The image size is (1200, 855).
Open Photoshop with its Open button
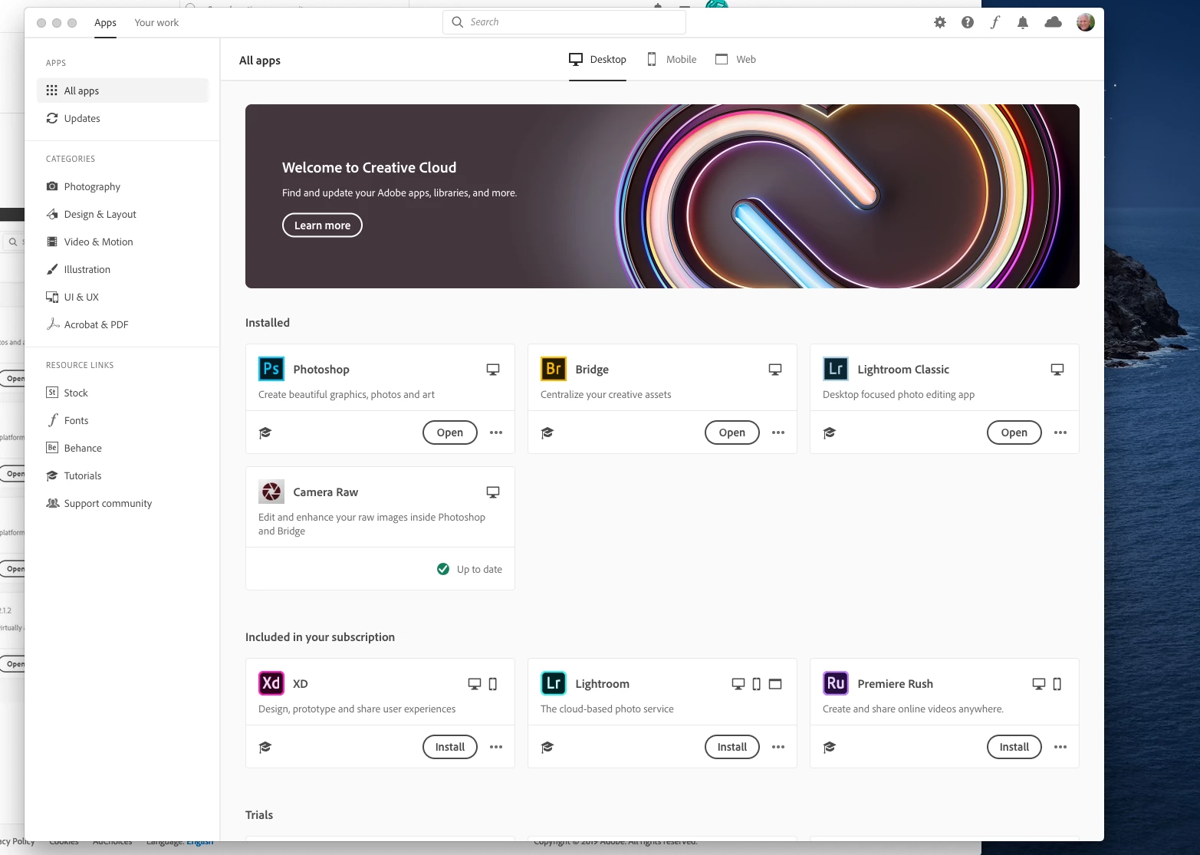(x=450, y=432)
